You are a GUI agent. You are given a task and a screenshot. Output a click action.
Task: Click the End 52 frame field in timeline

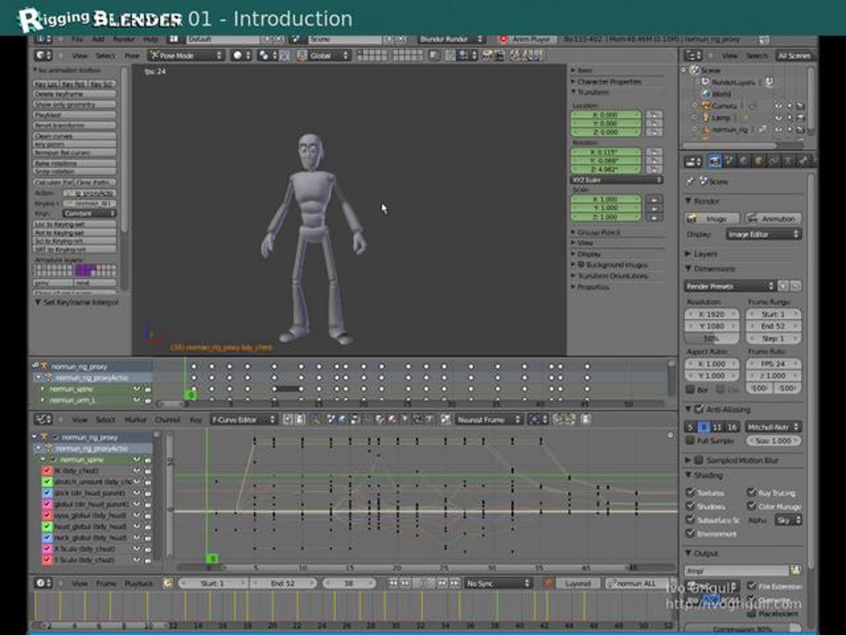[283, 583]
